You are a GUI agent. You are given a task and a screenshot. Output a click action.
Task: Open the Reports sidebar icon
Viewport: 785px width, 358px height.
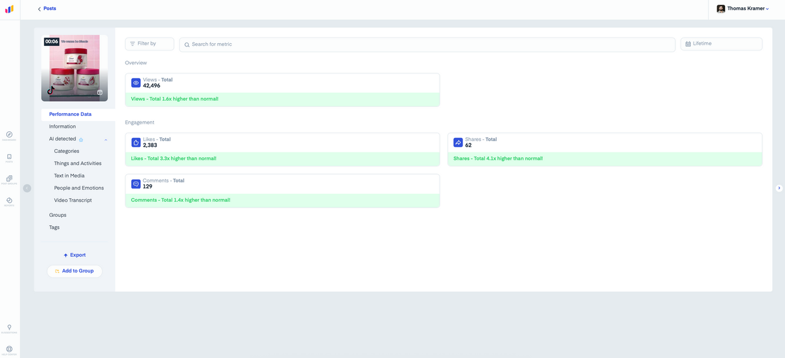tap(9, 201)
